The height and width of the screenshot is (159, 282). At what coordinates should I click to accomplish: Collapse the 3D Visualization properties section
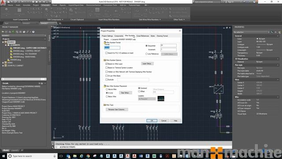[278, 59]
